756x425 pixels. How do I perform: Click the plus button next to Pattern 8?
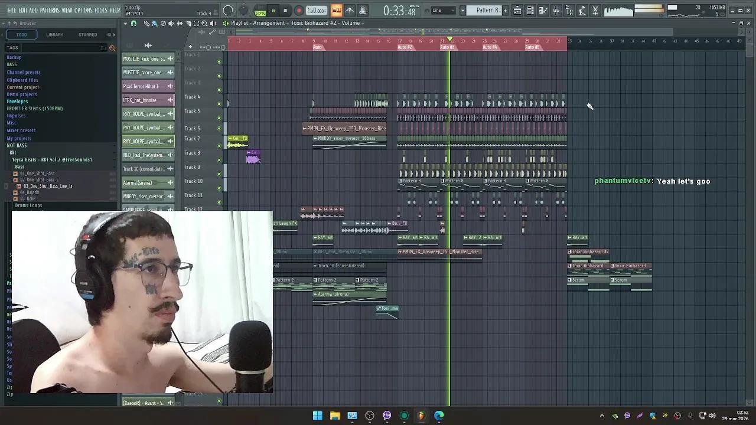pyautogui.click(x=505, y=10)
